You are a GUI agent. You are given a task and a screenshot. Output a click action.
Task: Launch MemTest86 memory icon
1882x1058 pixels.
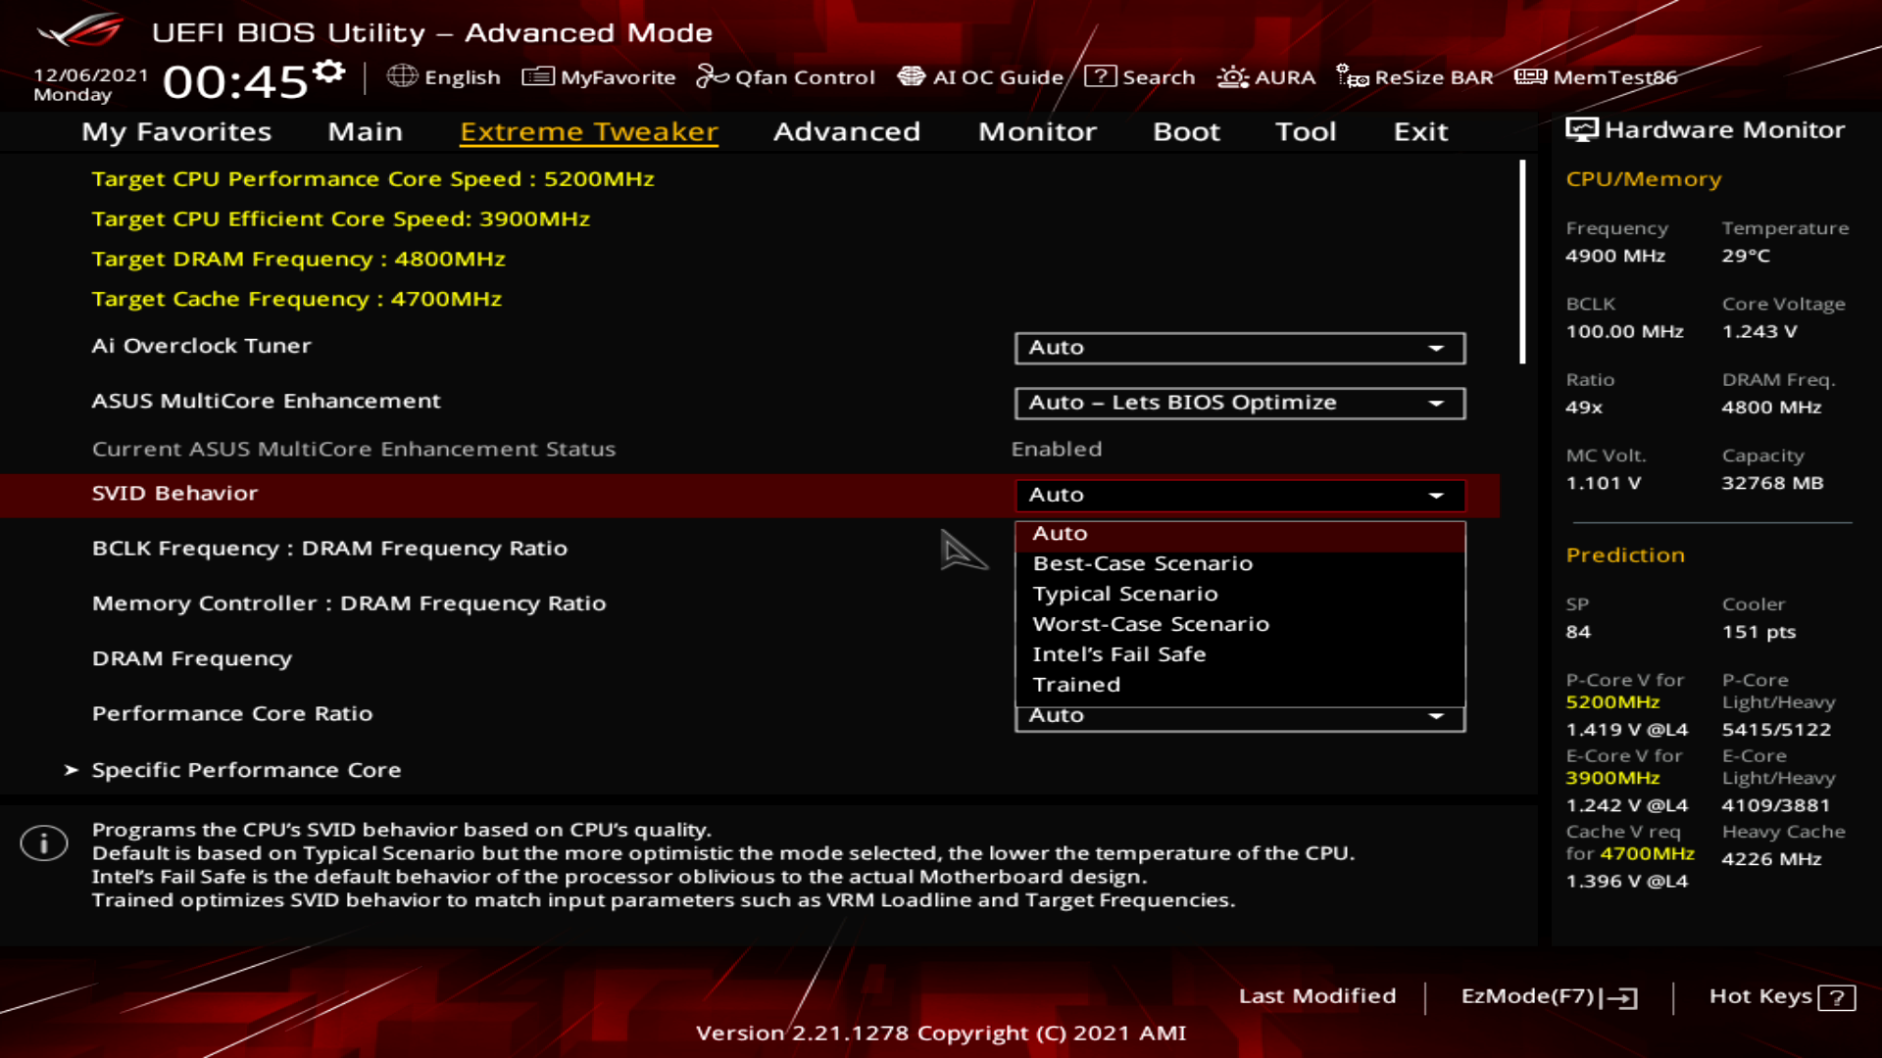point(1530,76)
